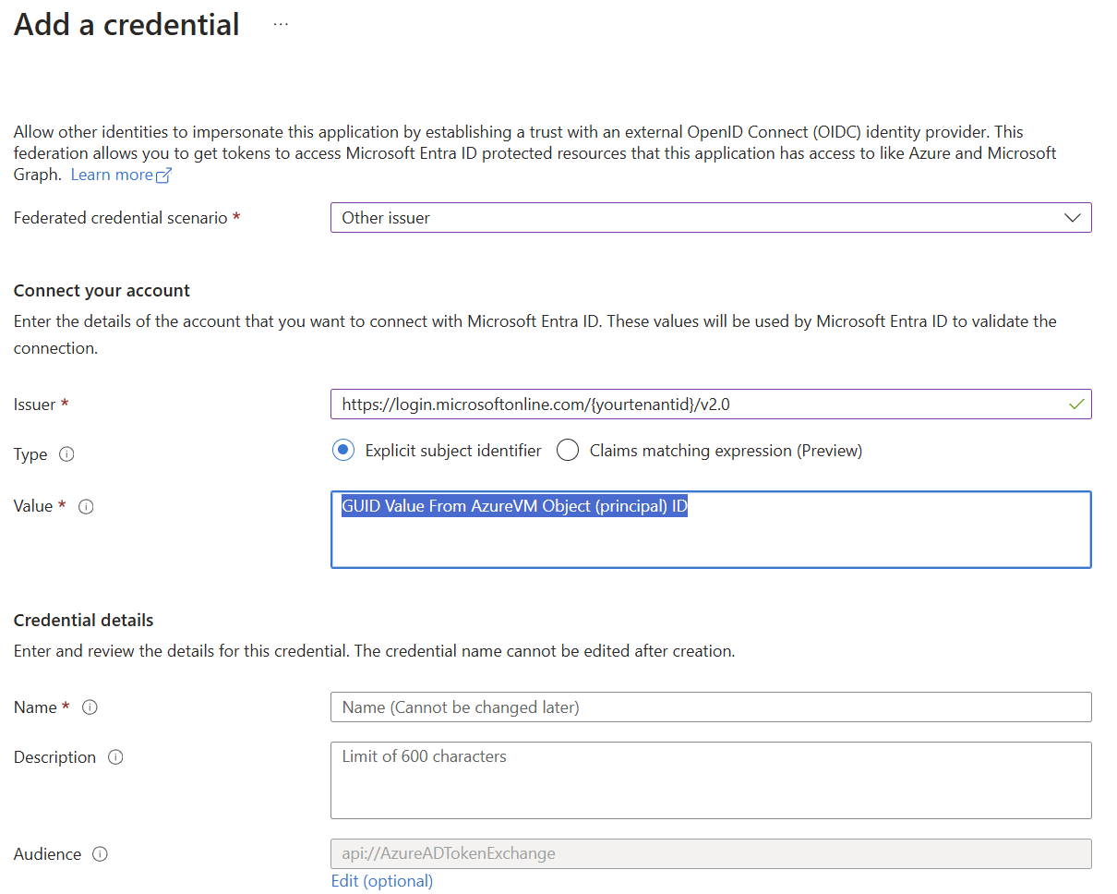Click the Type info icon
1117x894 pixels.
66,454
